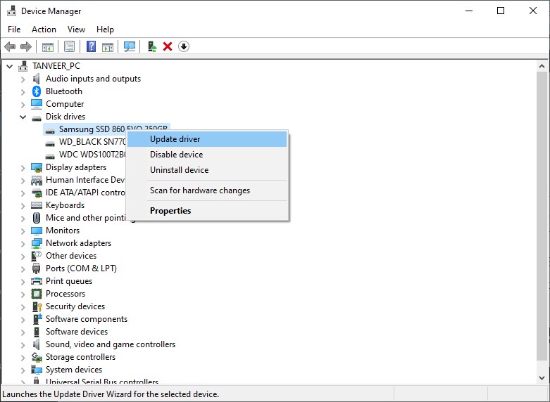Image resolution: width=550 pixels, height=402 pixels.
Task: Expand the Storage controllers chevron
Action: click(23, 357)
